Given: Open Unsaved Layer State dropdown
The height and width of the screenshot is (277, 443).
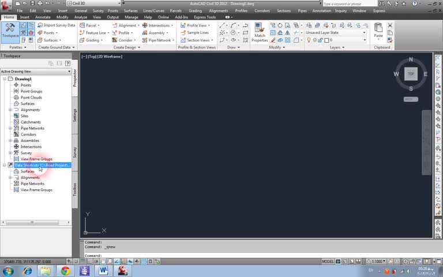Looking at the screenshot, I should point(336,33).
